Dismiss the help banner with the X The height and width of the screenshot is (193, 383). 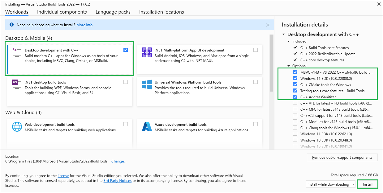pyautogui.click(x=268, y=25)
